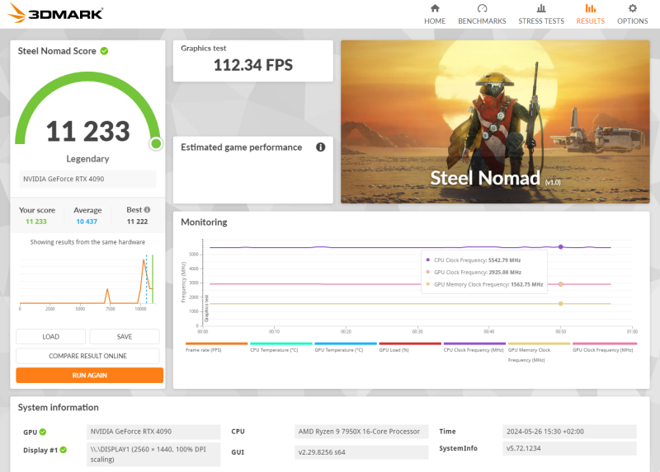Click the System information heading
660x472 pixels.
58,408
